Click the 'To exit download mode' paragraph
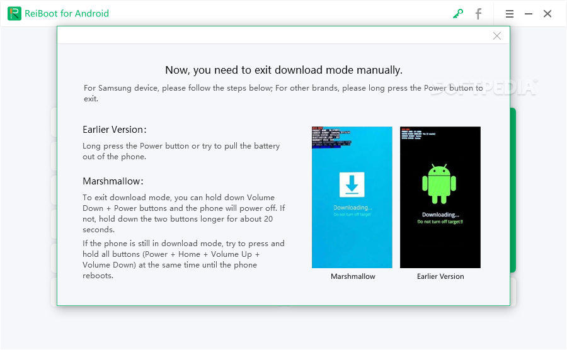Screen dimensions: 567x350 [x=184, y=213]
